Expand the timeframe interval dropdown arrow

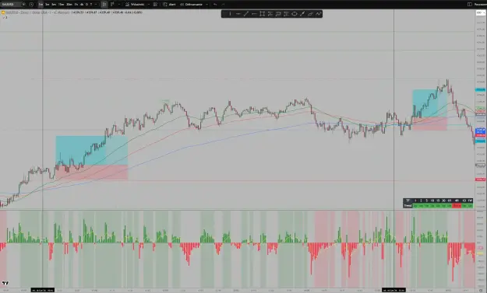96,5
